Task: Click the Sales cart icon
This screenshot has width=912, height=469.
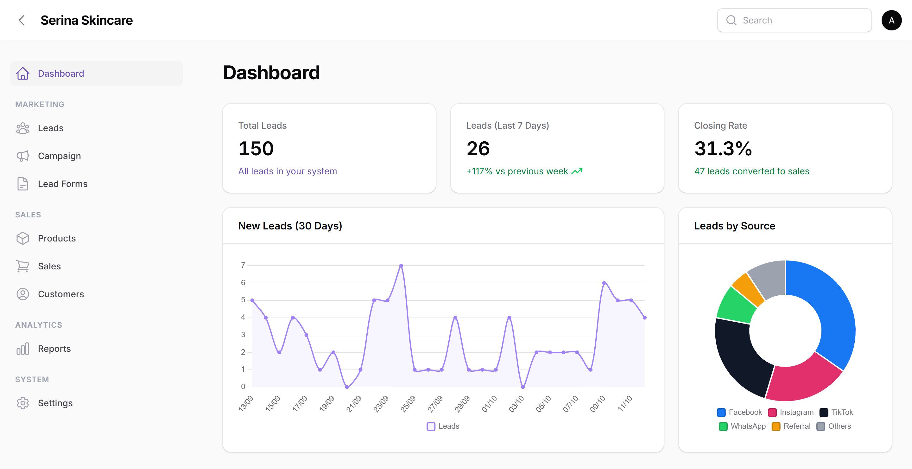Action: pos(23,266)
